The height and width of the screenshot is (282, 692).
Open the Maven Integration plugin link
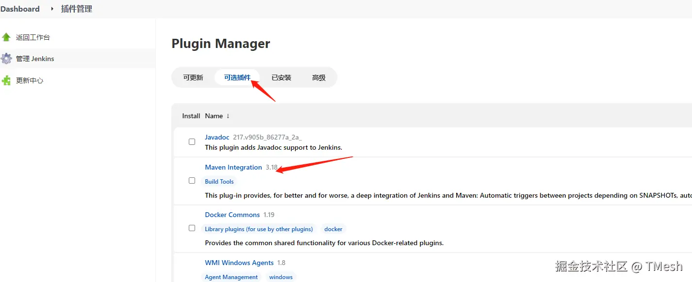(233, 167)
